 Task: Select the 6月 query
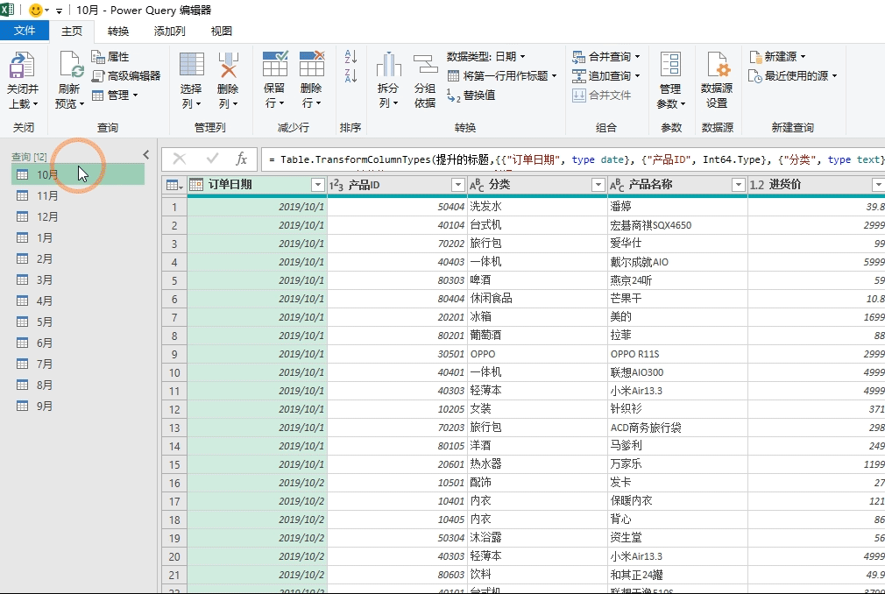(x=78, y=343)
